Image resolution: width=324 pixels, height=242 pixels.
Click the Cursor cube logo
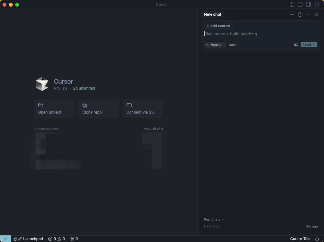coord(42,84)
